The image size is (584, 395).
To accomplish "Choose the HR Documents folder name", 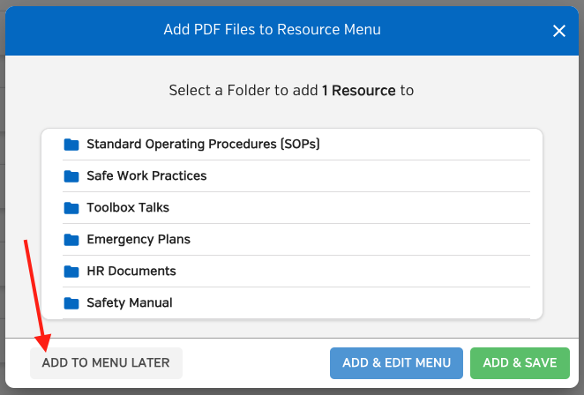I will point(131,271).
